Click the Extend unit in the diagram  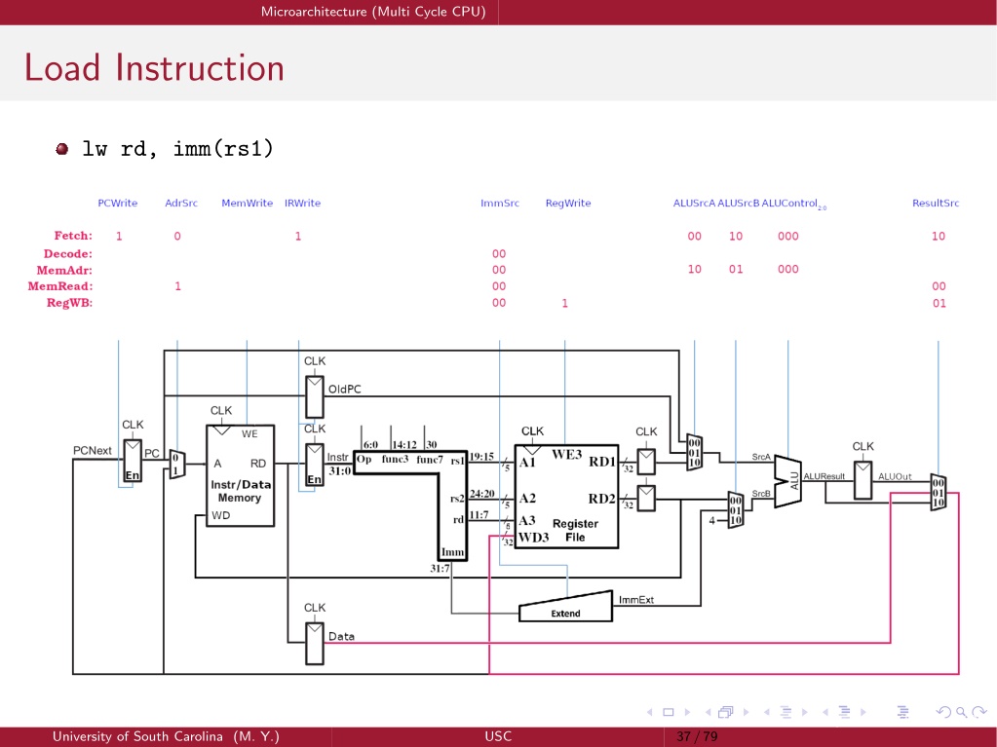point(566,608)
